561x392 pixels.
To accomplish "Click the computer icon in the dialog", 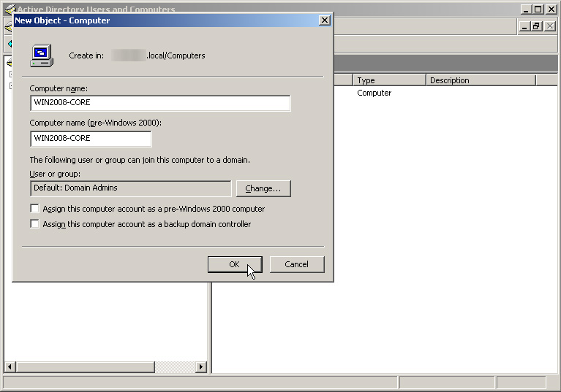I will [x=42, y=55].
